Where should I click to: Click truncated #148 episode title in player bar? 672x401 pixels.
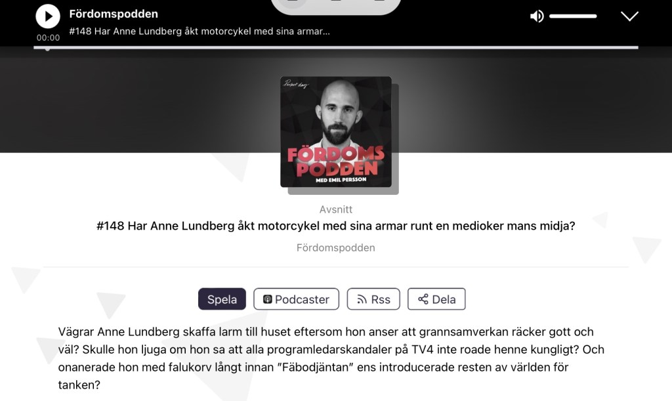[x=199, y=32]
